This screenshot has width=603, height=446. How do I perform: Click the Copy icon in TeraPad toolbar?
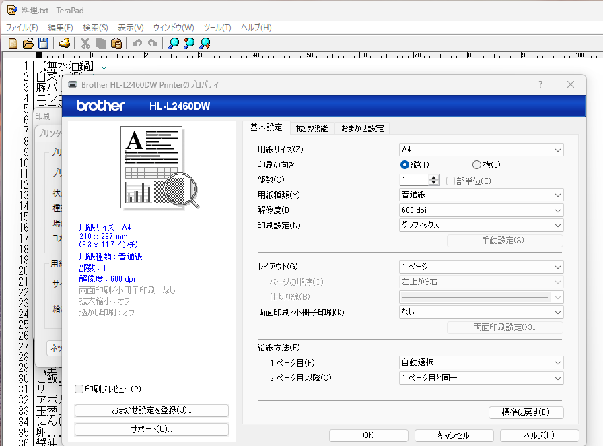tap(101, 43)
